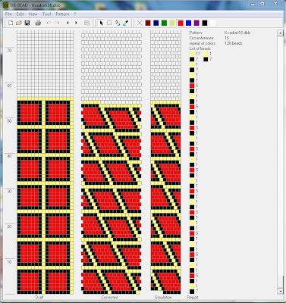This screenshot has width=286, height=303.
Task: Select the paint bucket fill tool
Action: tap(118, 23)
